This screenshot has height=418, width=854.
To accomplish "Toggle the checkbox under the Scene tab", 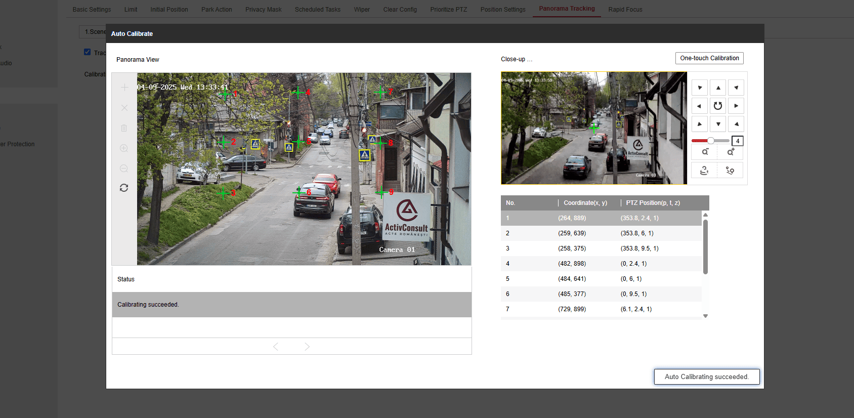I will tap(88, 52).
